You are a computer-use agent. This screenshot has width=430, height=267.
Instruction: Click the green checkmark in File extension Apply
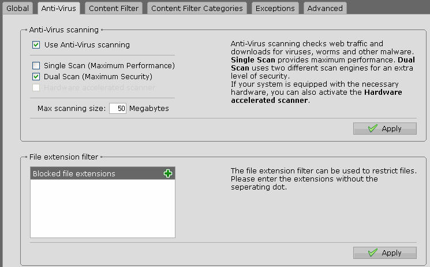[x=373, y=253]
